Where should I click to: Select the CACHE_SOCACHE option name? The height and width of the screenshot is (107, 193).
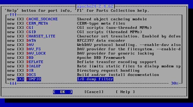click(42, 19)
